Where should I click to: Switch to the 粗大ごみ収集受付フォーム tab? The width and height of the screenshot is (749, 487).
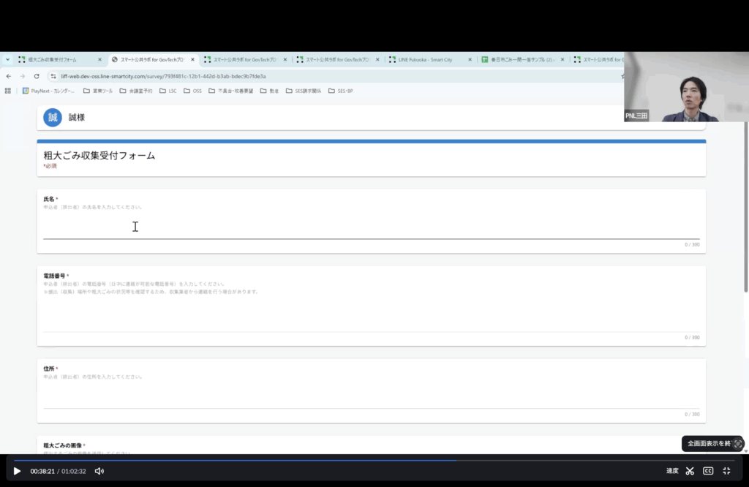(56, 59)
